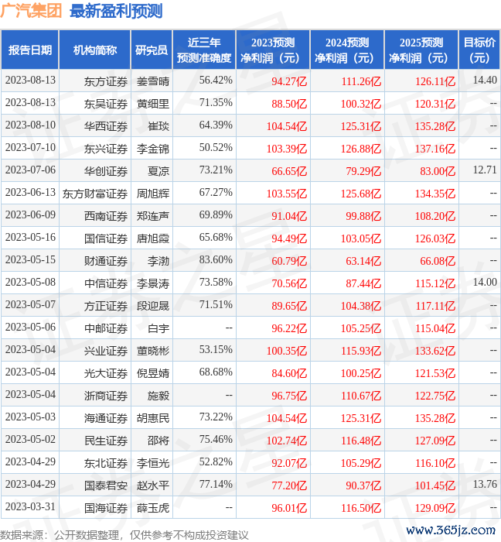Click the 94.27亿 profit forecast
Viewport: 501px width, 542px height.
point(289,81)
